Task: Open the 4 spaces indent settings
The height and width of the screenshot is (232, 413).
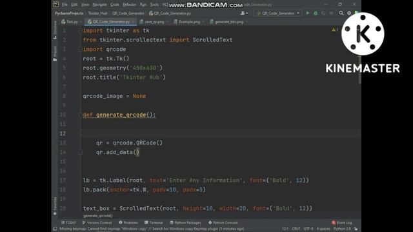Action: [323, 229]
